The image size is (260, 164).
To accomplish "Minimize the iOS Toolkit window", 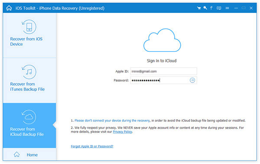I will (236, 8).
